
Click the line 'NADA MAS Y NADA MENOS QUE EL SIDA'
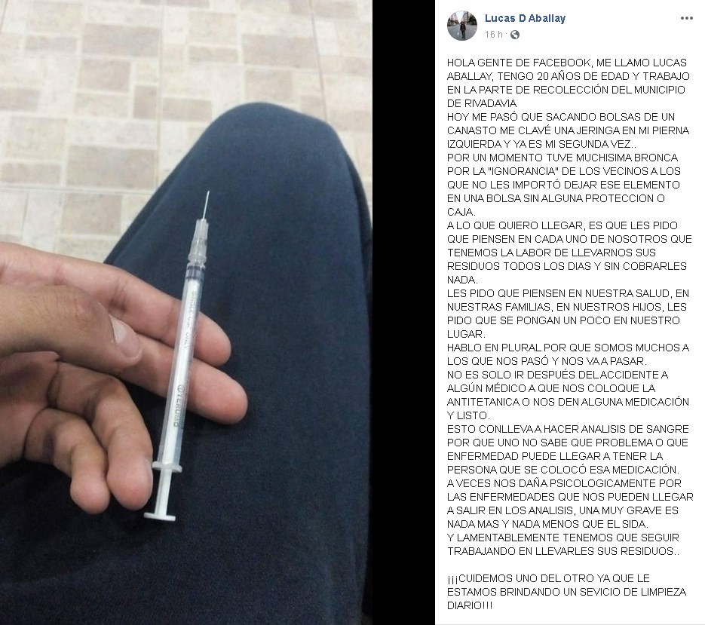pyautogui.click(x=547, y=524)
